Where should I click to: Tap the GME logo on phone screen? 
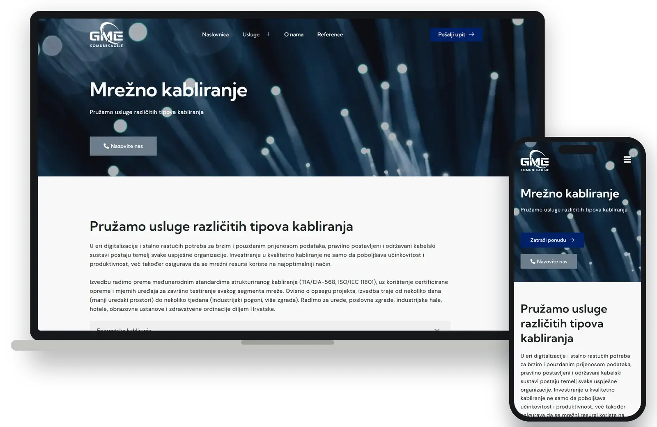tap(534, 161)
